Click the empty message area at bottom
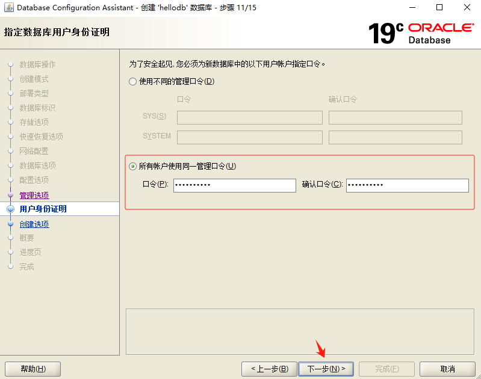Viewport: 481px width, 379px height. pyautogui.click(x=300, y=332)
